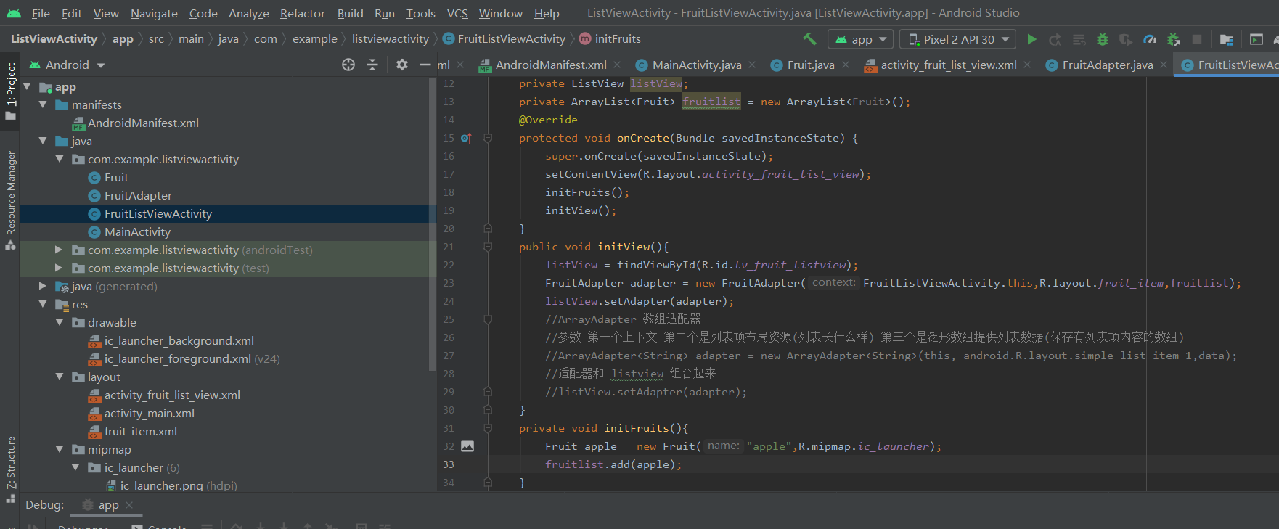Open Project Structure folder icon in toolbar

coord(1227,39)
